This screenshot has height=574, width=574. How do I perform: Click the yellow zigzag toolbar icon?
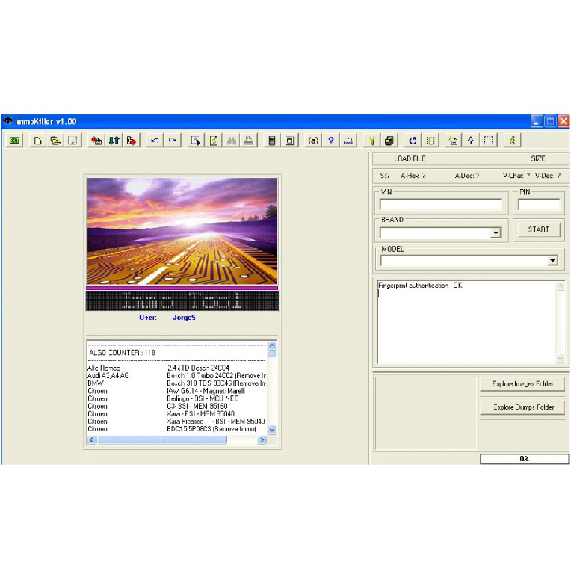point(512,141)
